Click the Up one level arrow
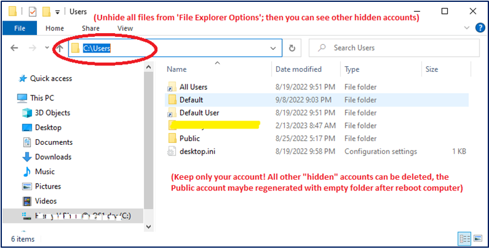 pos(60,48)
